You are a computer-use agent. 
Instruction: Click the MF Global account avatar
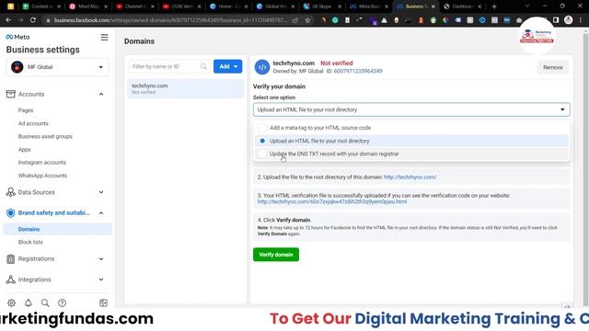pyautogui.click(x=17, y=67)
